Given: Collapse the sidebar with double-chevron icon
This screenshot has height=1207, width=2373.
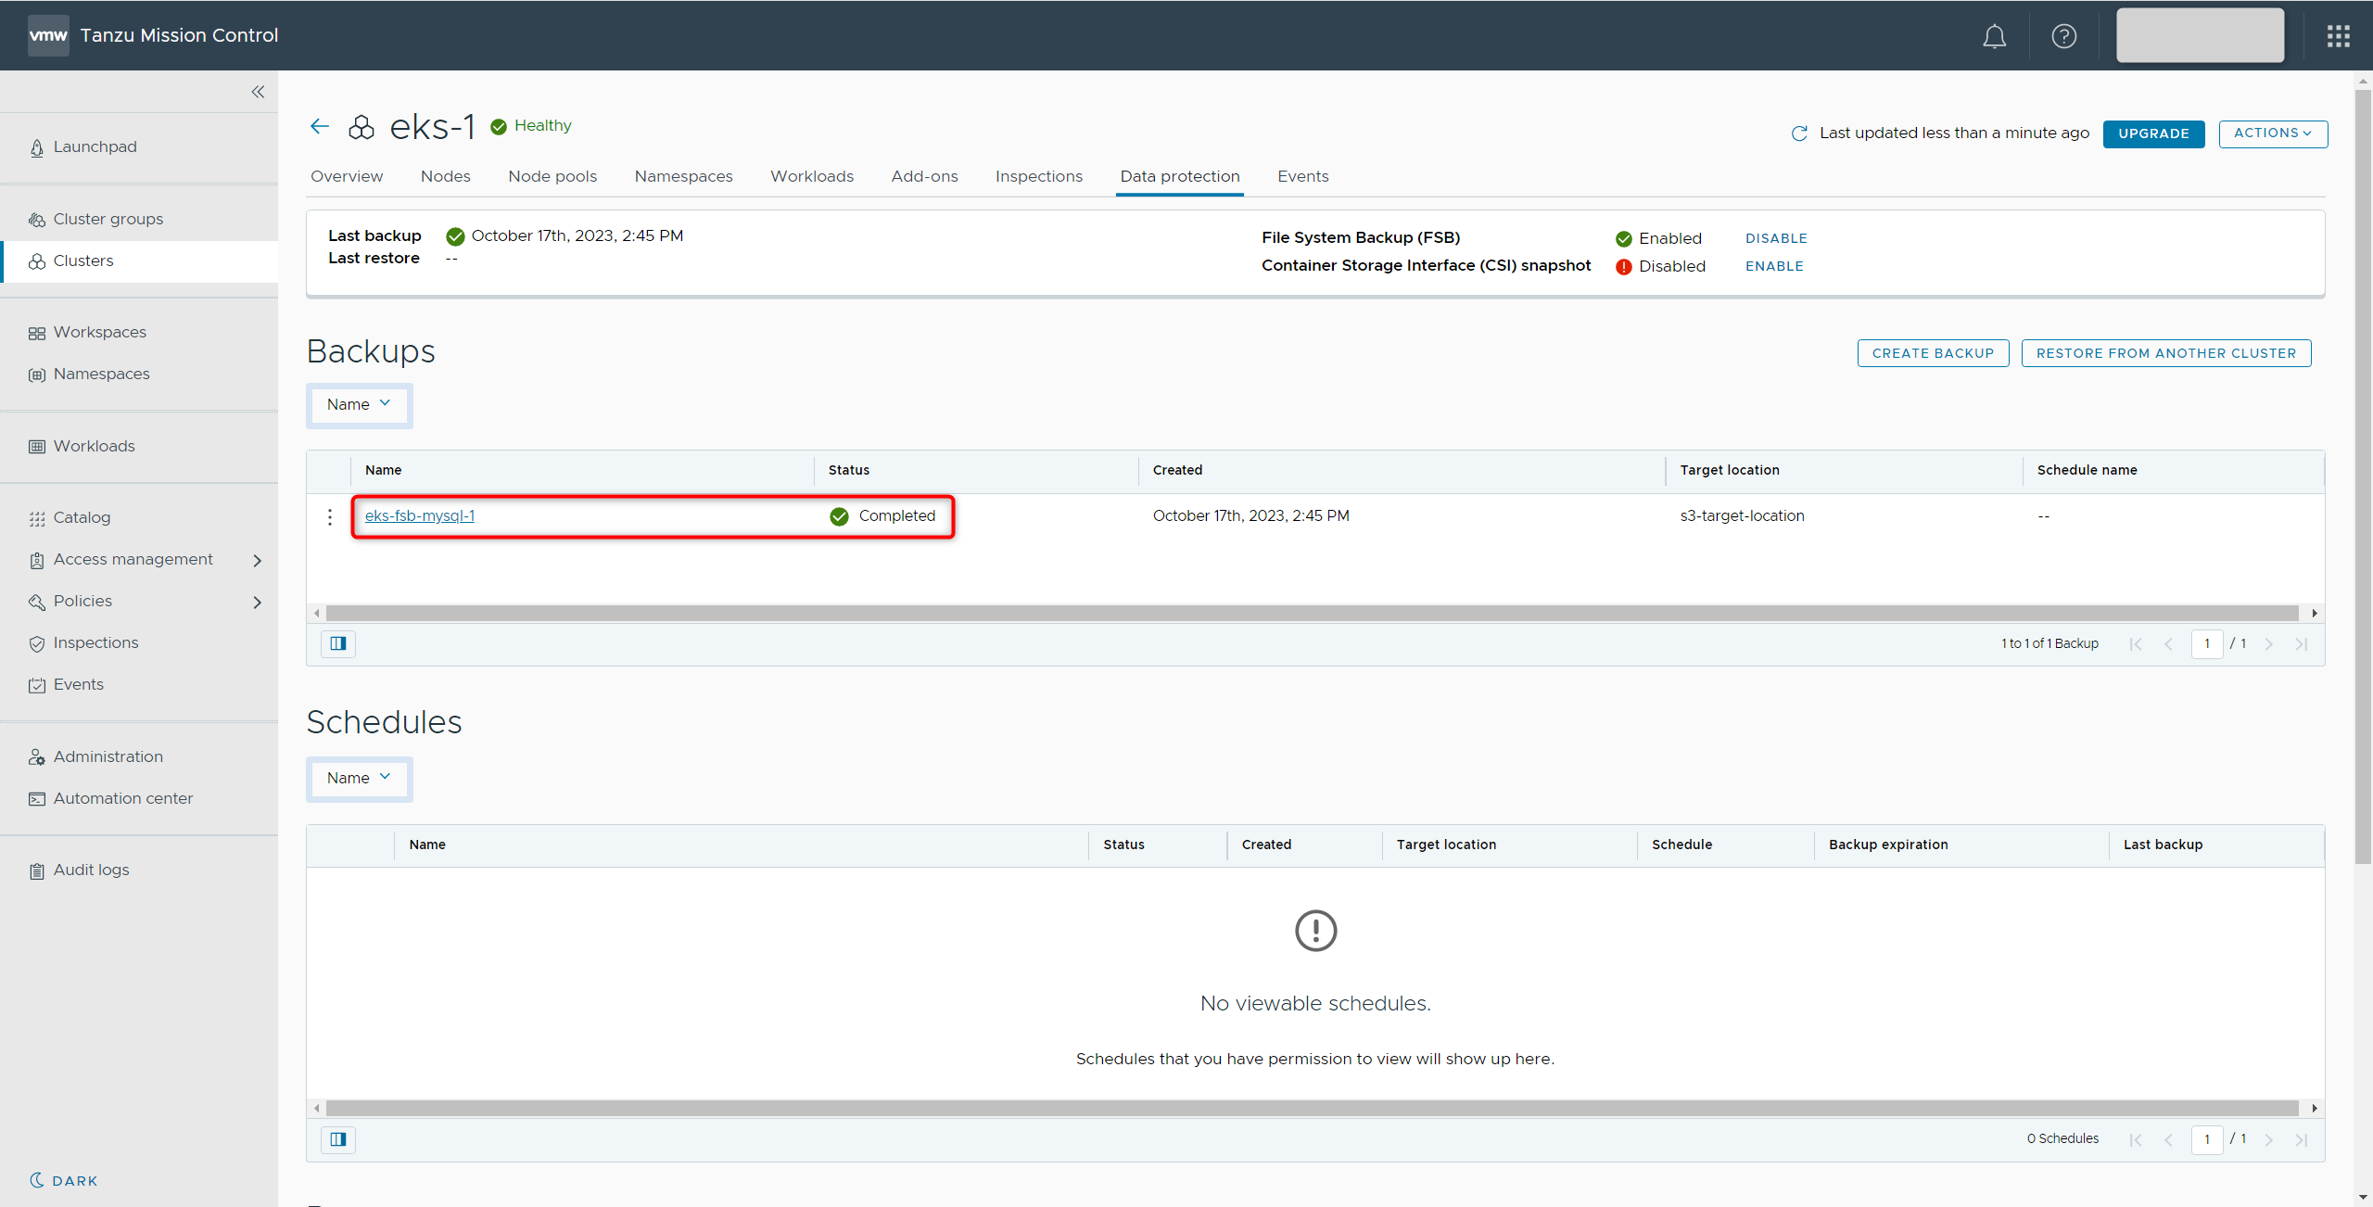Looking at the screenshot, I should tap(258, 92).
